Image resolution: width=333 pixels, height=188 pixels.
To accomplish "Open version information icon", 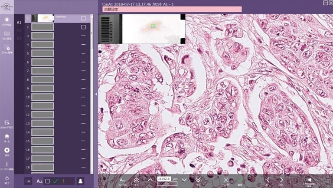I will (x=7, y=165).
